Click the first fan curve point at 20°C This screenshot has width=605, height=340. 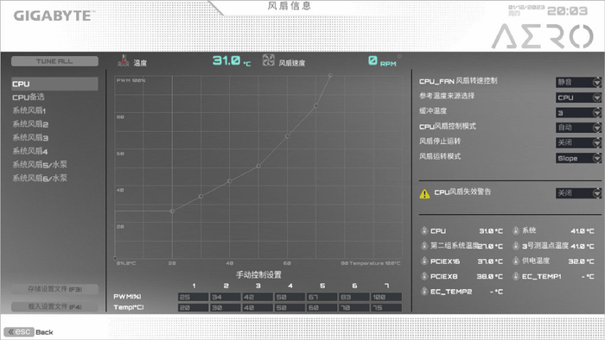(x=172, y=211)
